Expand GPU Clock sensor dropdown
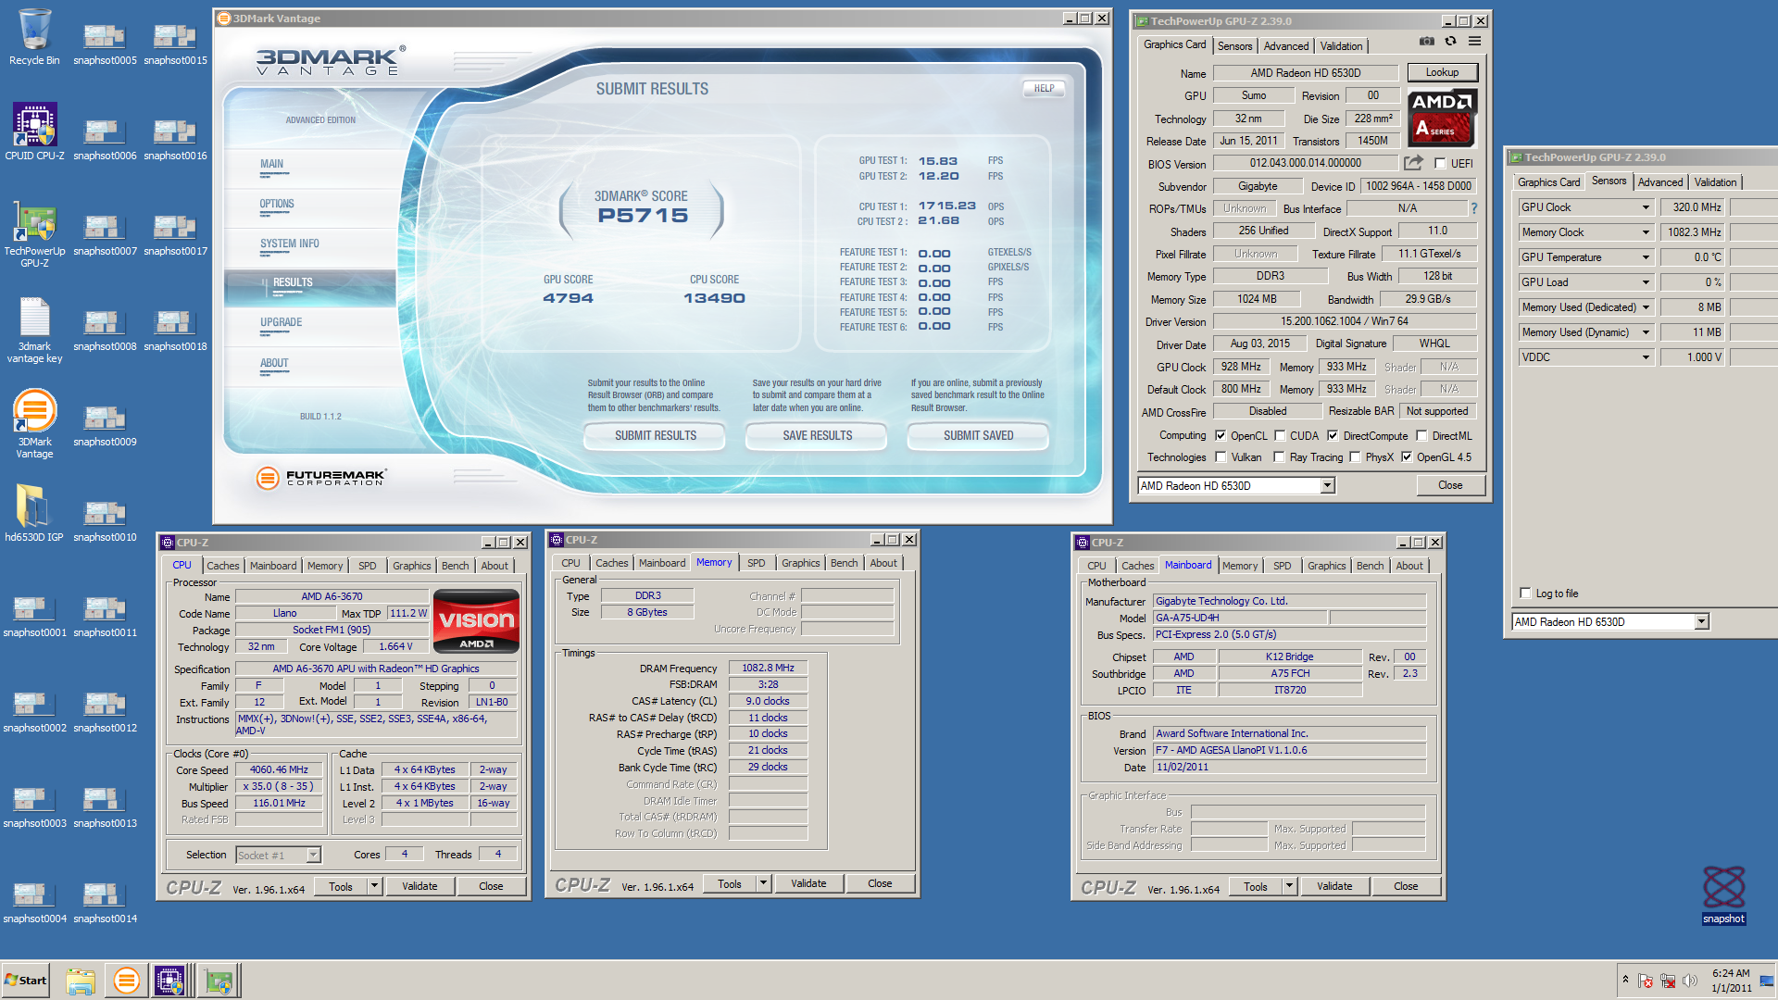Image resolution: width=1778 pixels, height=1000 pixels. point(1646,207)
